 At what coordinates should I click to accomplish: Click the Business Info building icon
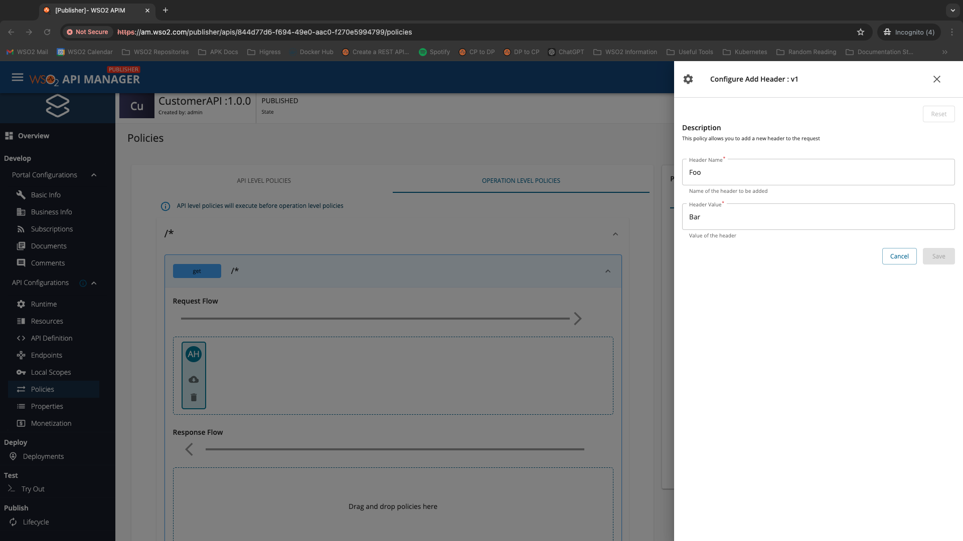pos(21,212)
